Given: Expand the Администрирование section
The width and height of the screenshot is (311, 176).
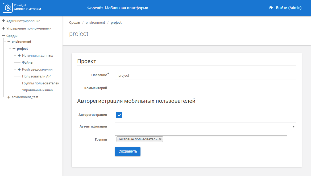Looking at the screenshot, I should coord(3,21).
